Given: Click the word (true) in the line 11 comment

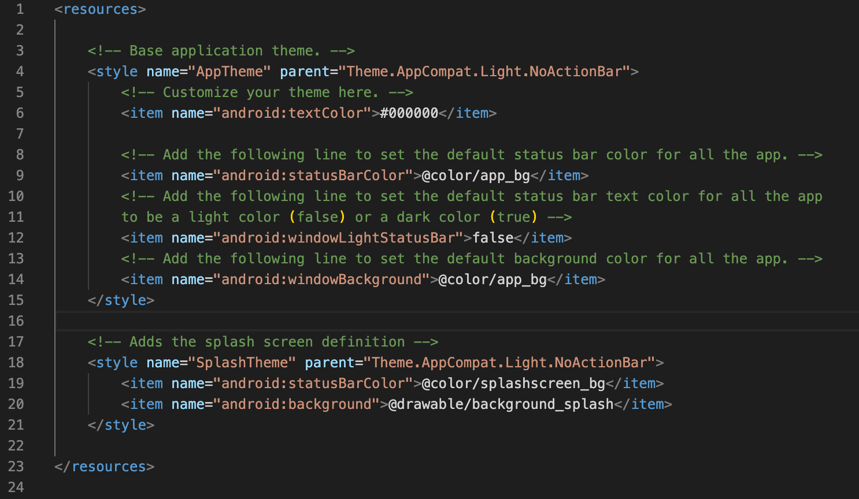Looking at the screenshot, I should (514, 217).
